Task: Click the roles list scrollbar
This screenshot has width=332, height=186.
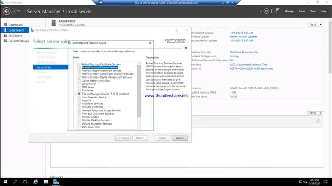Action: tap(139, 91)
